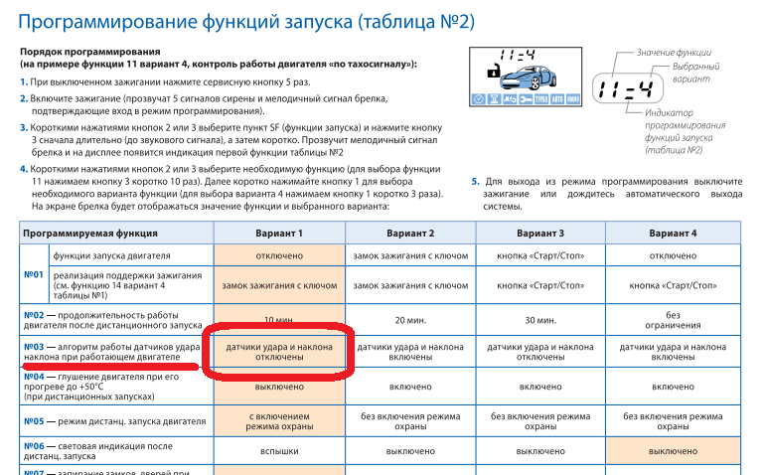Click №03 Вариант 1 'датчики удара и наклона отключены'
This screenshot has height=475, width=764.
pos(279,352)
